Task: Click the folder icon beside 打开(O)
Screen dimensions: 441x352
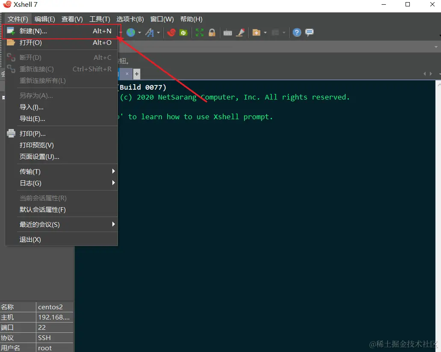Action: coord(11,42)
